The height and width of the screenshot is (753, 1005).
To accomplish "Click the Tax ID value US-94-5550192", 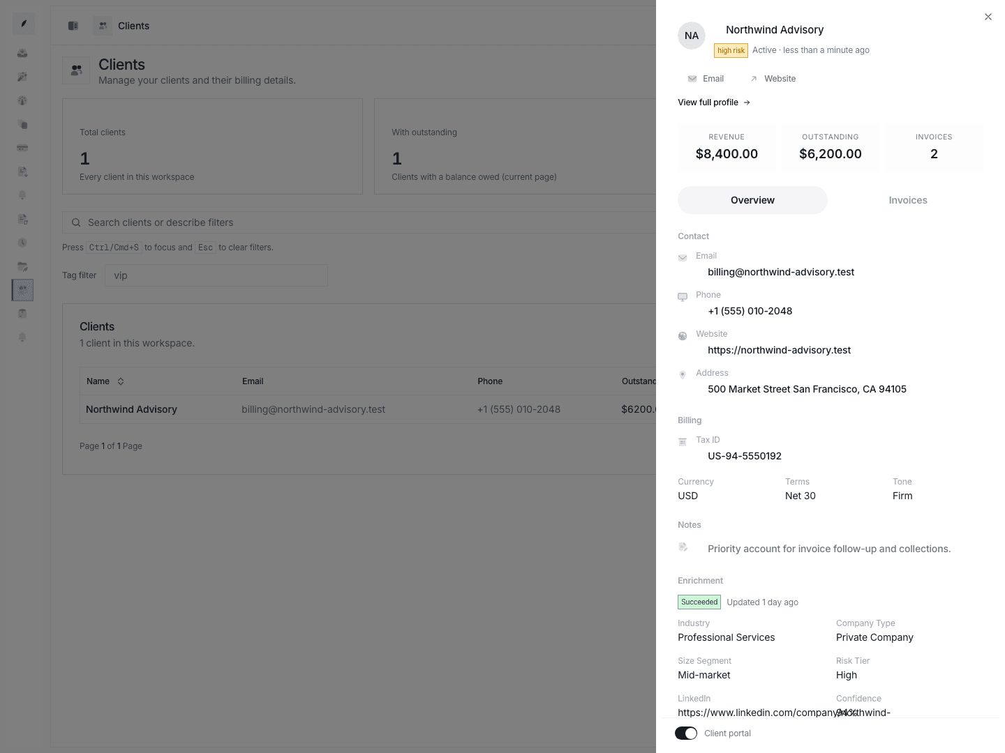I will click(x=745, y=456).
